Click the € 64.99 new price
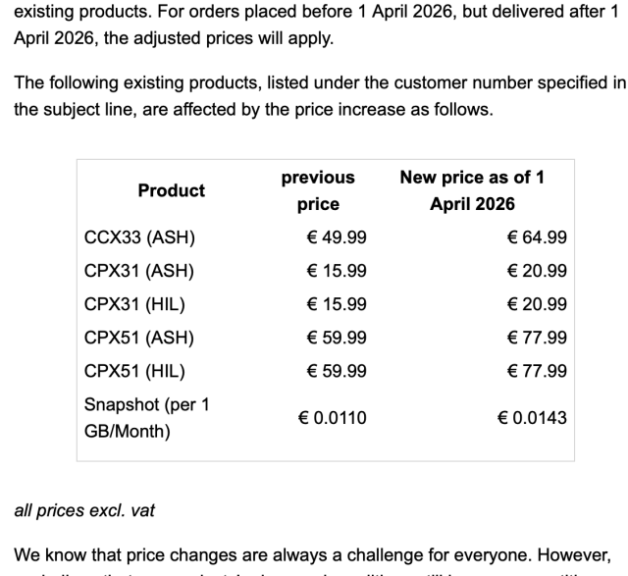The width and height of the screenshot is (628, 576). pos(537,237)
